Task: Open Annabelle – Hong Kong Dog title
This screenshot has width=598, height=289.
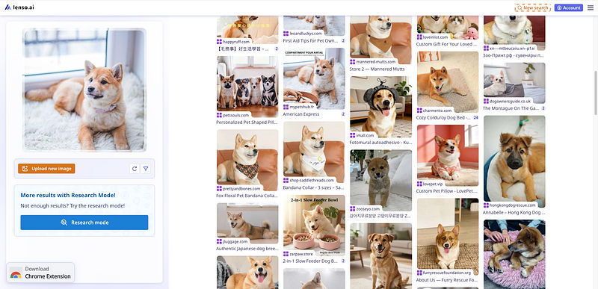Action: (514, 213)
